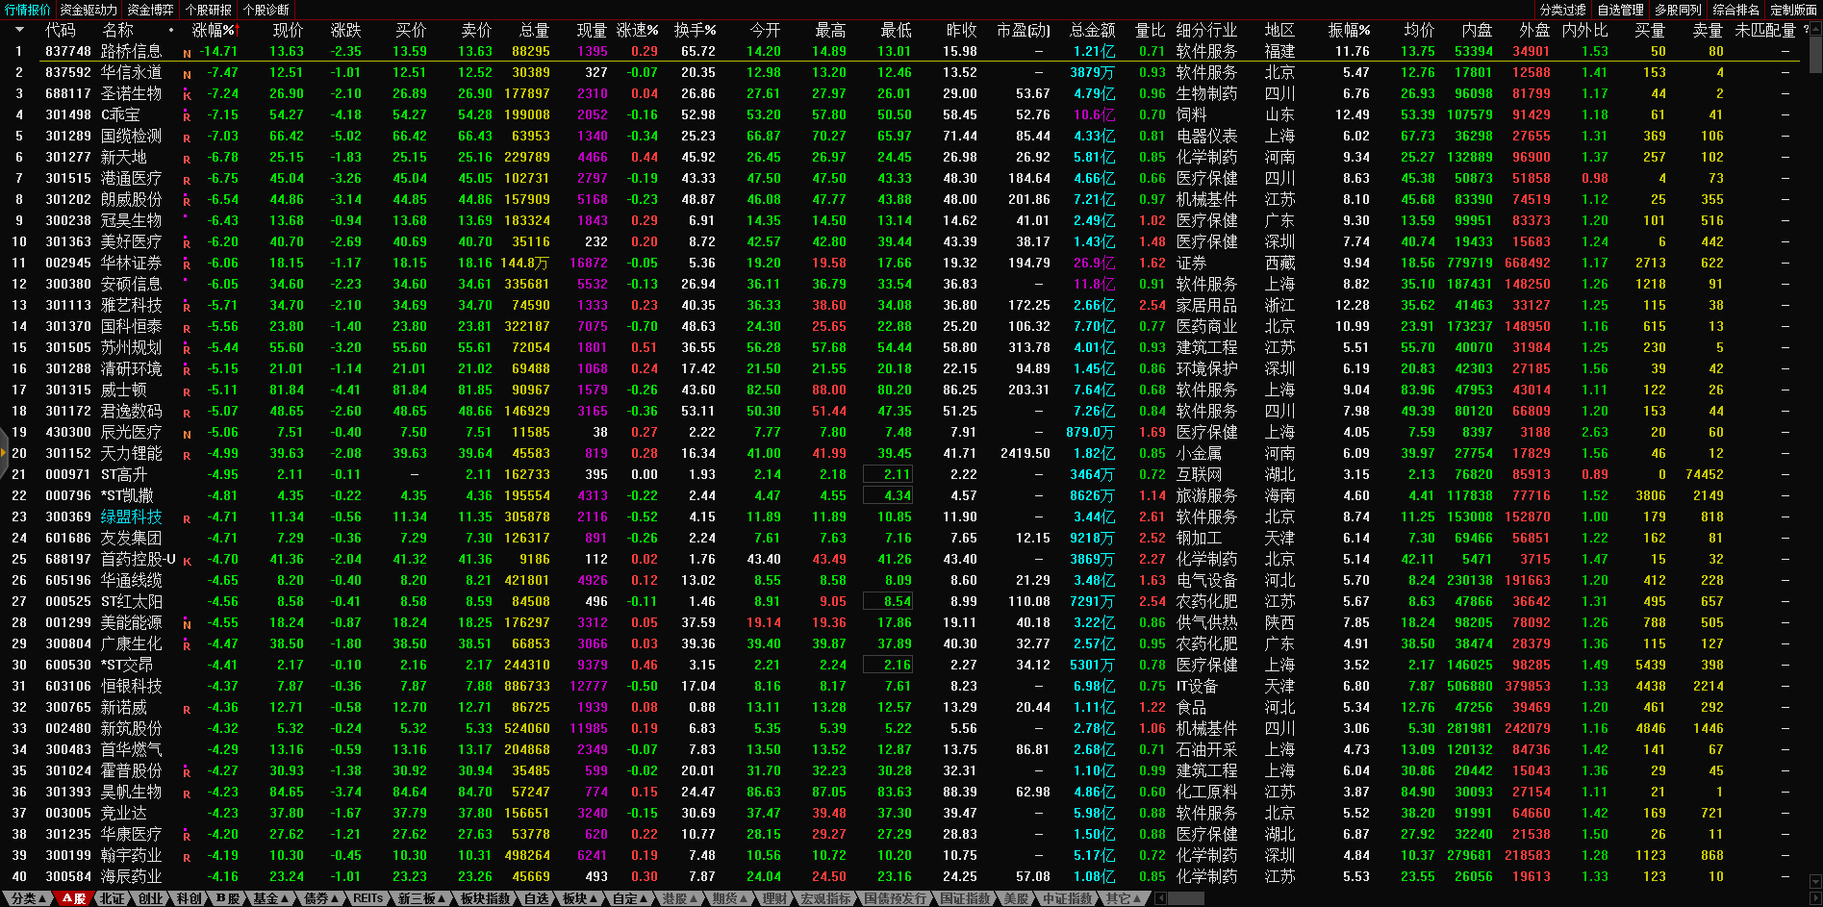Expand the 分类 category menu tab

[x=28, y=898]
